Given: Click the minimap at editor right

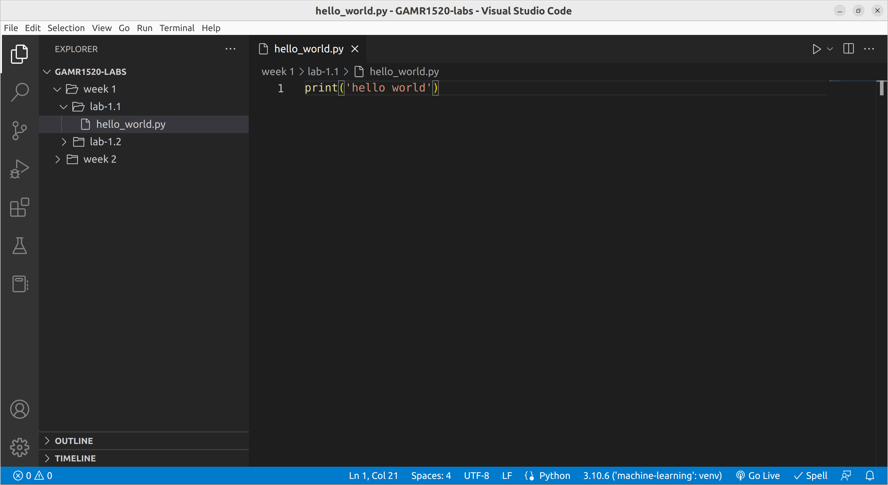Looking at the screenshot, I should [x=852, y=81].
